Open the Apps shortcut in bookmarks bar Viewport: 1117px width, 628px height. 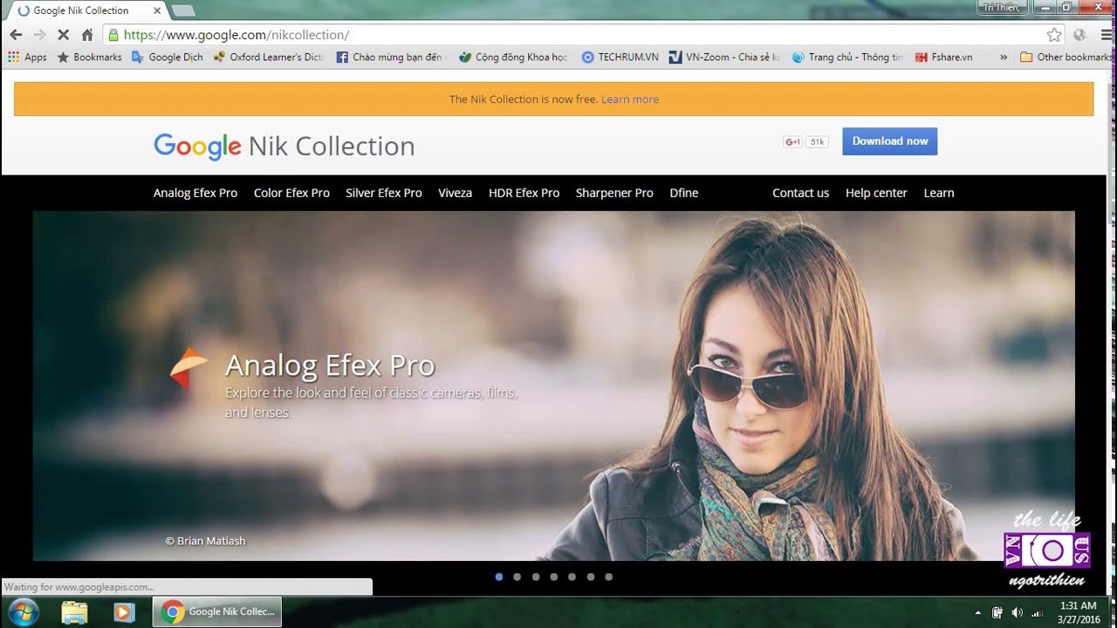[27, 57]
